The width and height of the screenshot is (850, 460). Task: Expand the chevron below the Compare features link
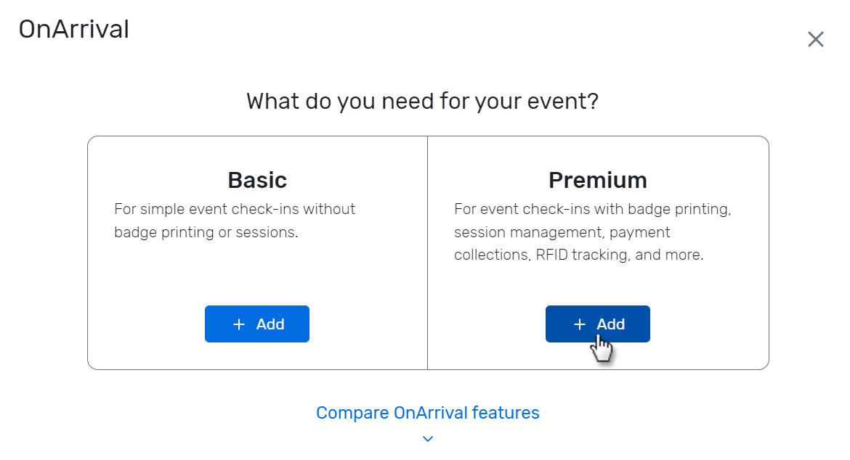(x=428, y=438)
